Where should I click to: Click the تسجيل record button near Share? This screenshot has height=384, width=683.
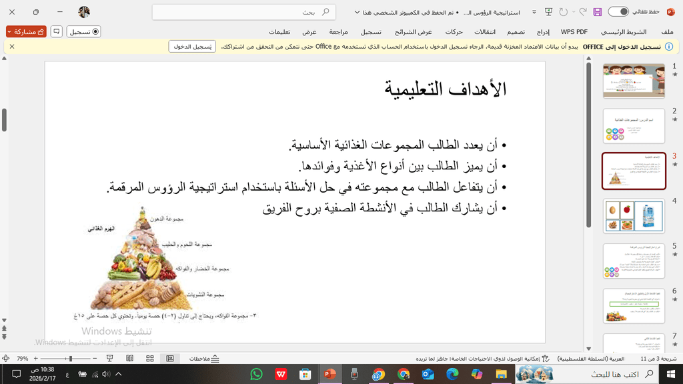[x=83, y=32]
